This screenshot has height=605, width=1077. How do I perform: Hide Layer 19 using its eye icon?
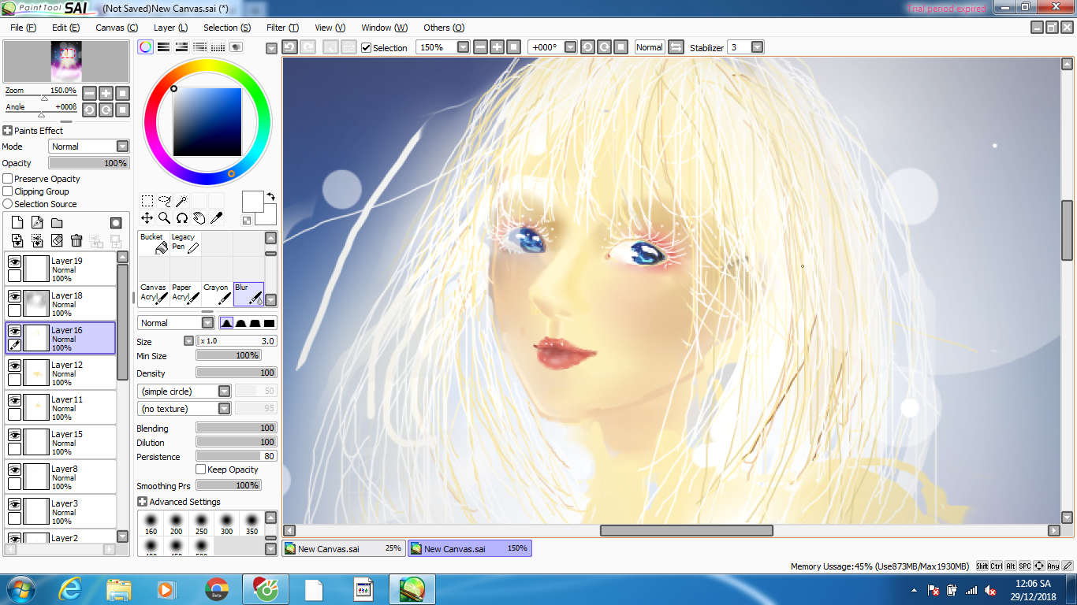(14, 262)
